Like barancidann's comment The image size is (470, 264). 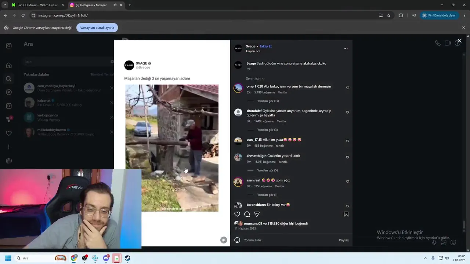click(x=347, y=206)
